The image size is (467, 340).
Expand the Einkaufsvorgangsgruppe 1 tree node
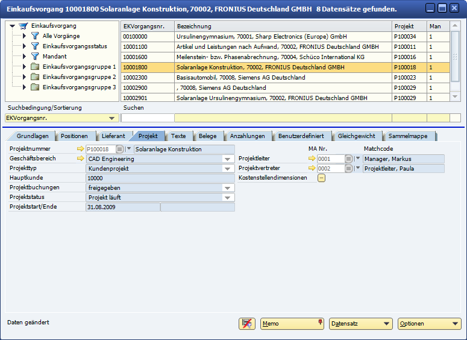(x=24, y=67)
